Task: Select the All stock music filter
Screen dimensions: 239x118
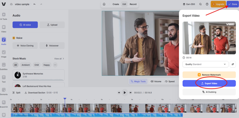Action: 15,65
